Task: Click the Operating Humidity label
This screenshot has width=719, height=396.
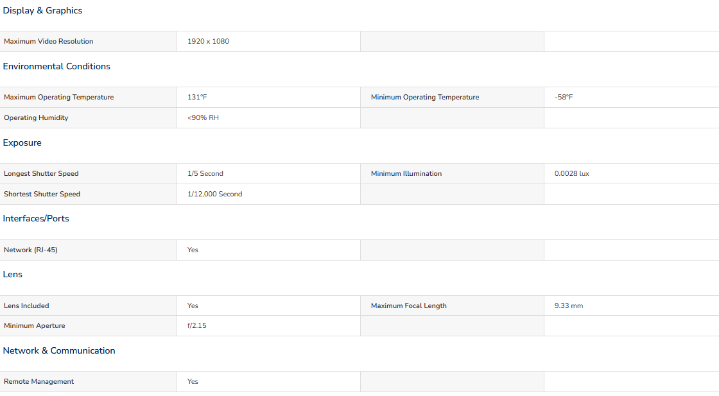Action: pos(36,118)
